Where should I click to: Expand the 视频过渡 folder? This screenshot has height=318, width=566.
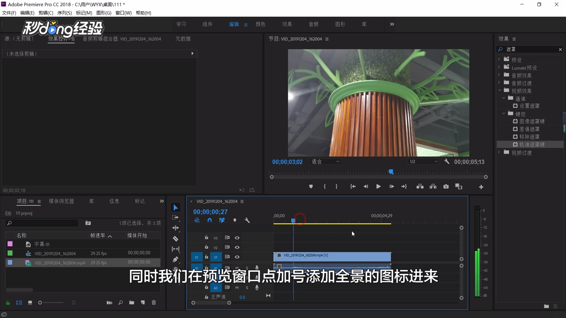point(499,152)
